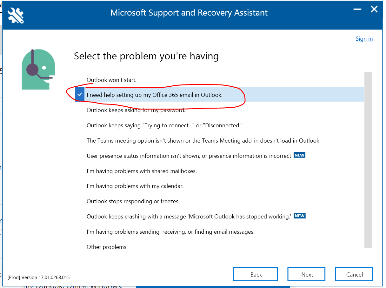Click the checkmark beside Office 365 email option

click(80, 95)
